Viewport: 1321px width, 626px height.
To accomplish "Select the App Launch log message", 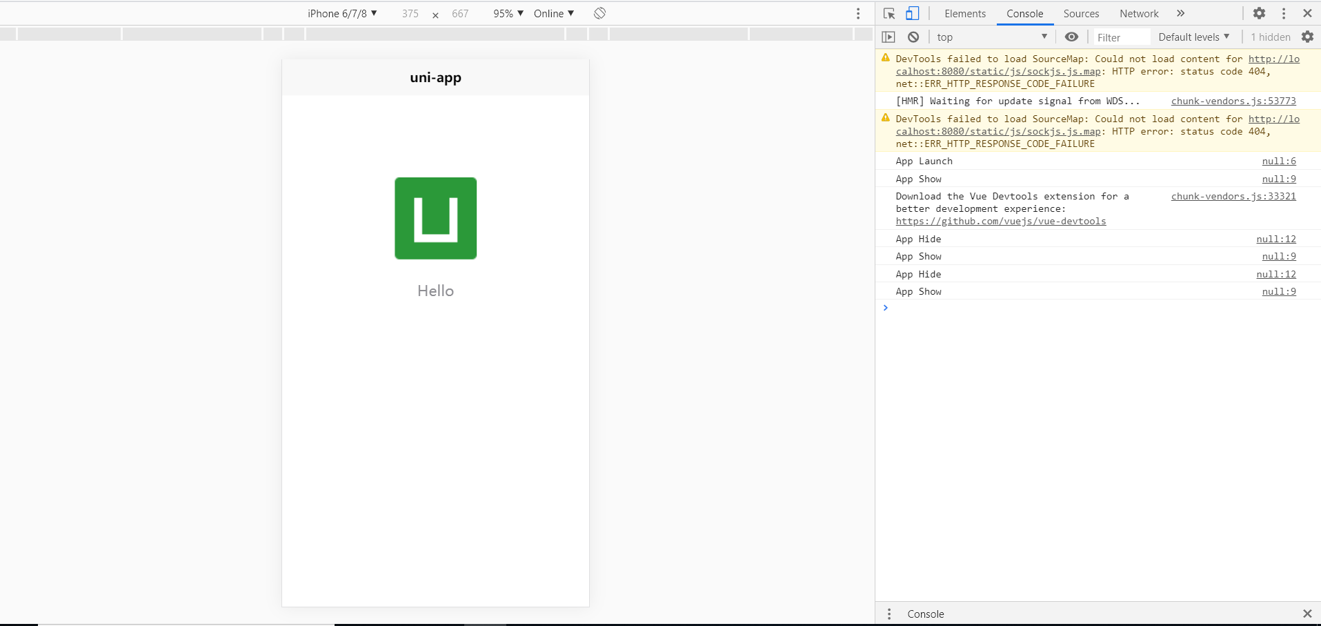I will (x=924, y=162).
